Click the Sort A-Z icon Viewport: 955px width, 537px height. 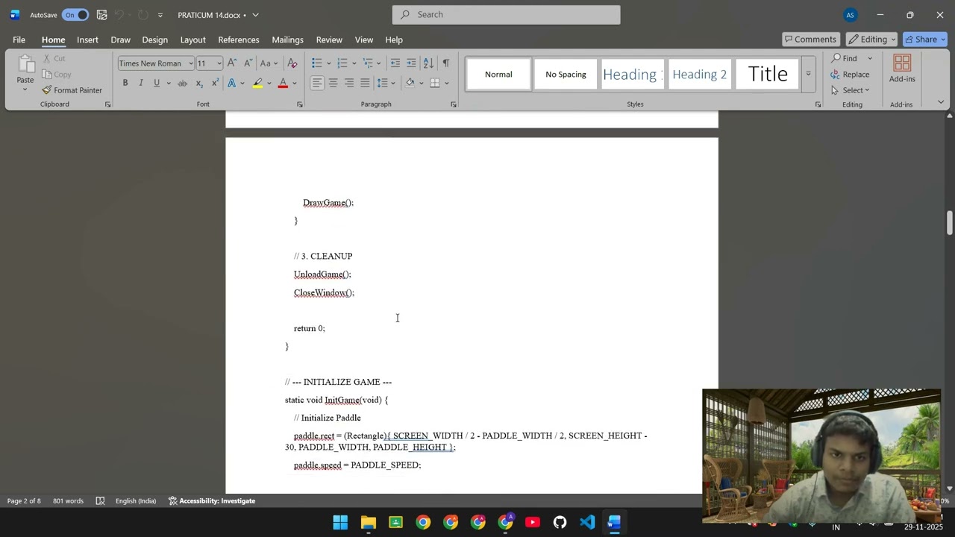pyautogui.click(x=428, y=63)
